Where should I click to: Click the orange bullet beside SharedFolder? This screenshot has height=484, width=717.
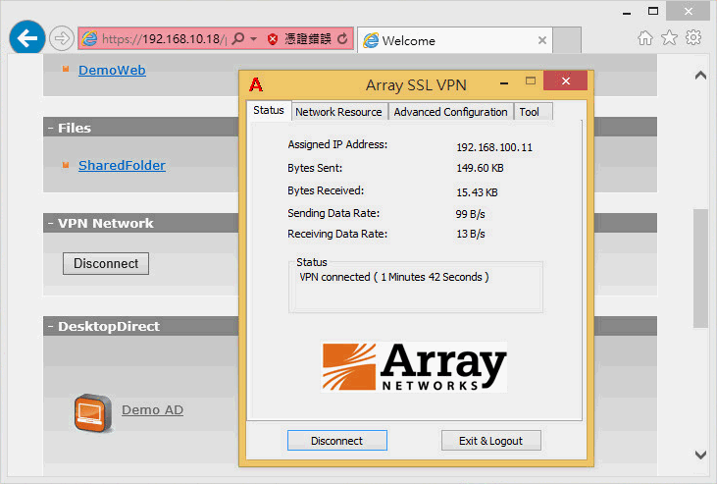coord(66,165)
